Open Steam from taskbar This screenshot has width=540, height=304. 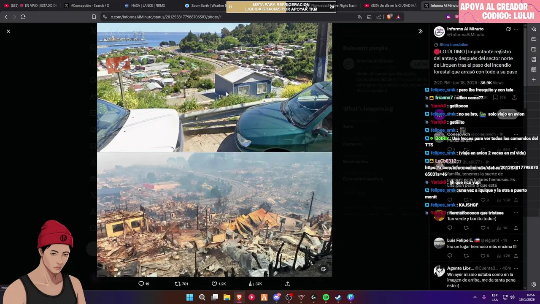[338, 297]
